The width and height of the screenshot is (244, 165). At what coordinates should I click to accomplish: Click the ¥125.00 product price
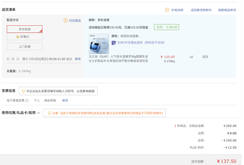tap(168, 57)
